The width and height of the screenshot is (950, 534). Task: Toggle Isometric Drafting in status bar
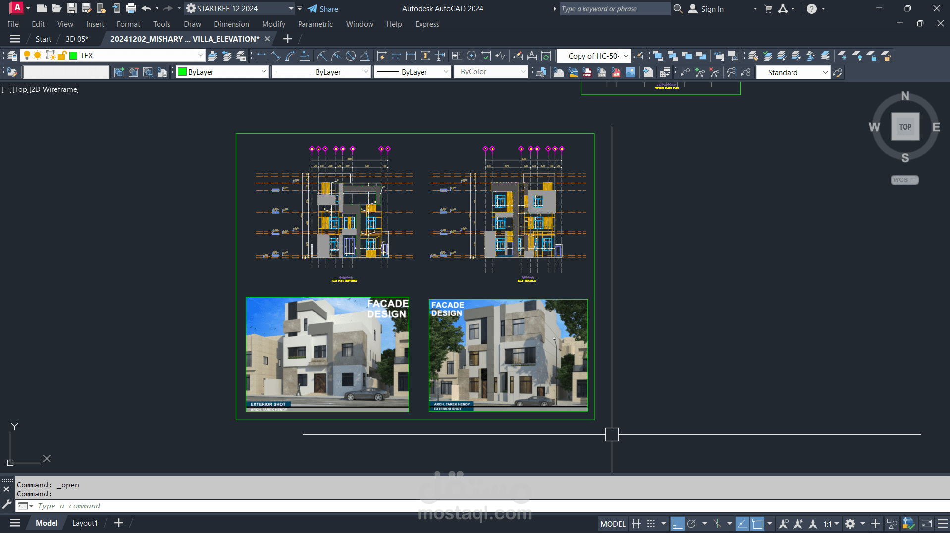[717, 523]
